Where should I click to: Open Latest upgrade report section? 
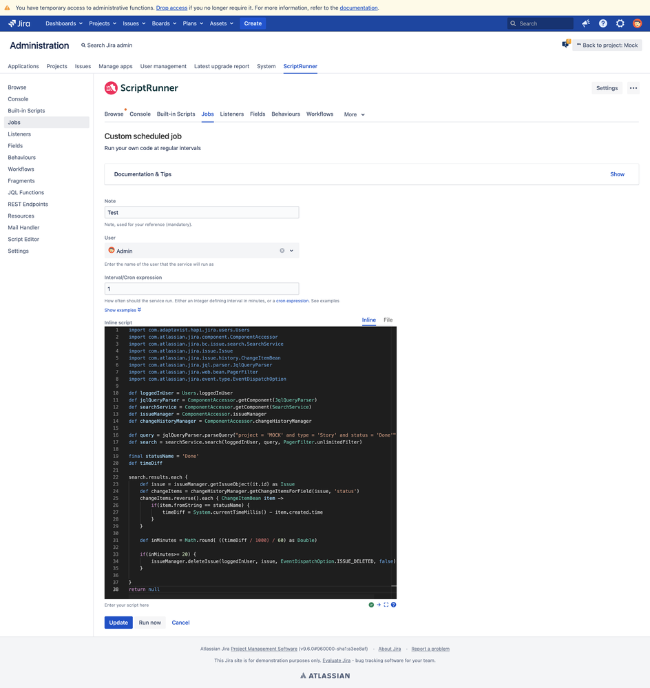(222, 66)
